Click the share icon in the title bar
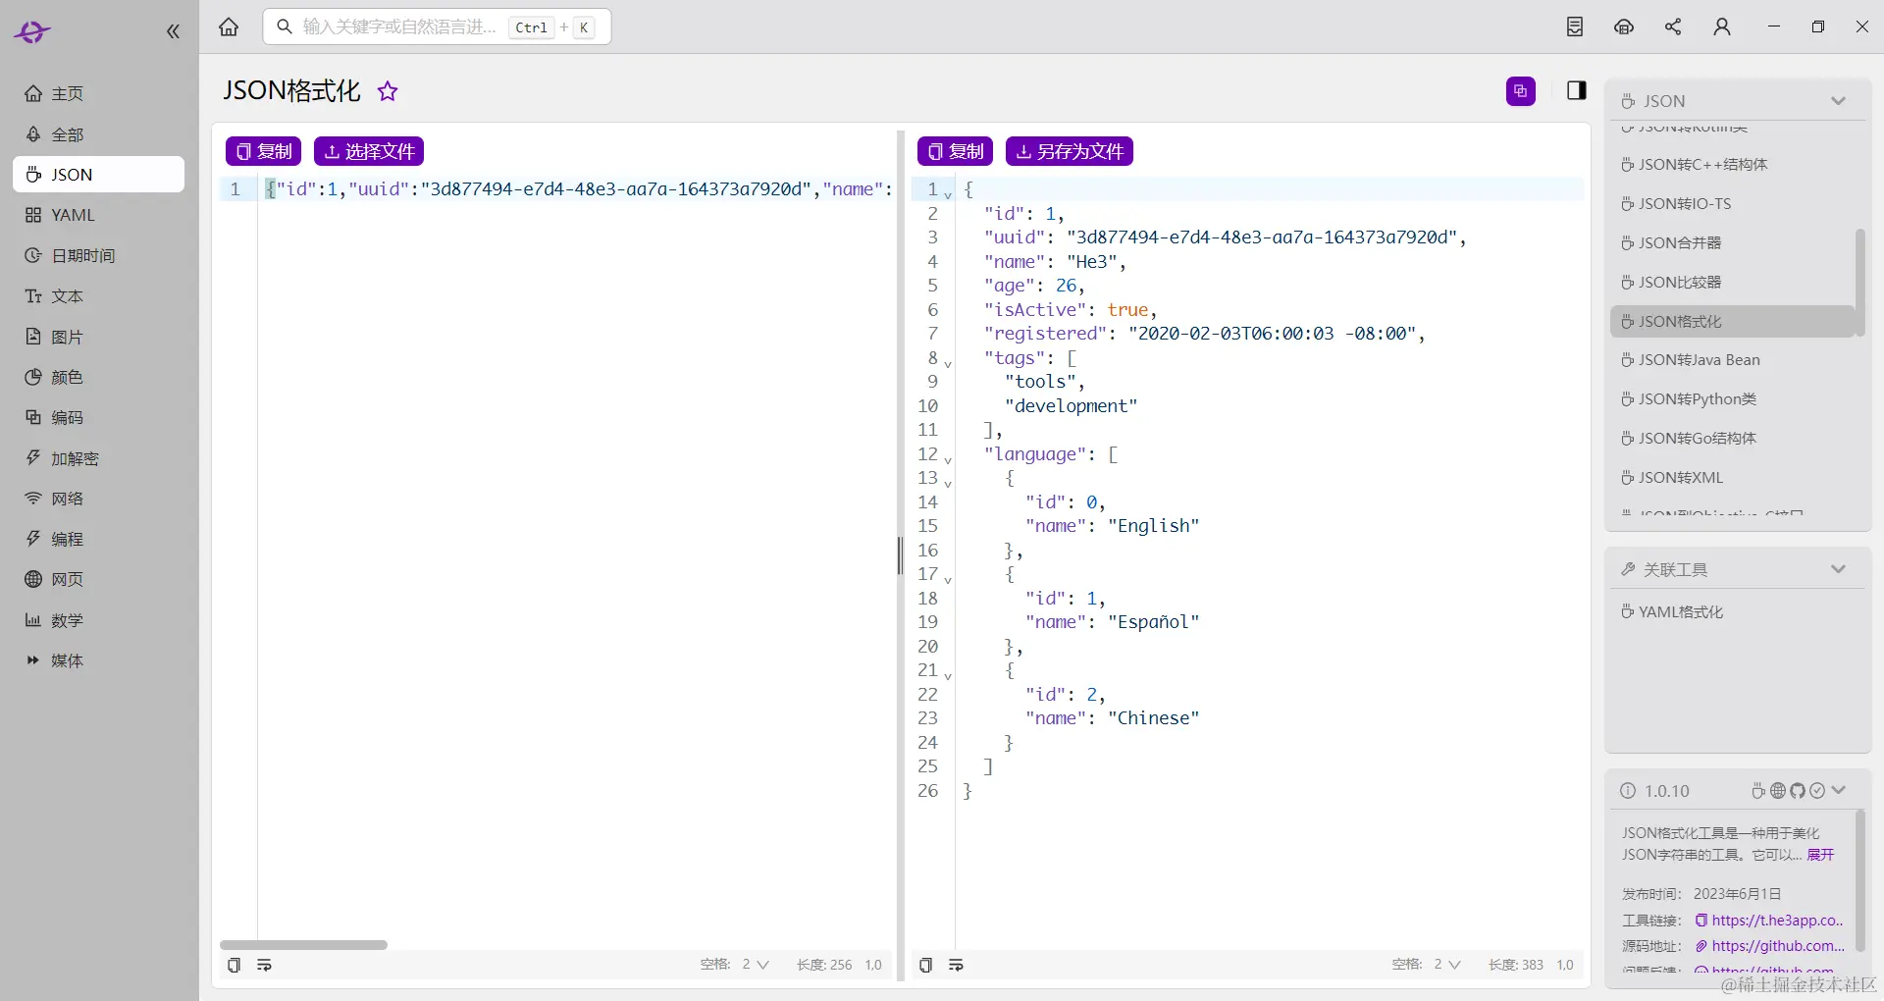1884x1001 pixels. point(1673,26)
